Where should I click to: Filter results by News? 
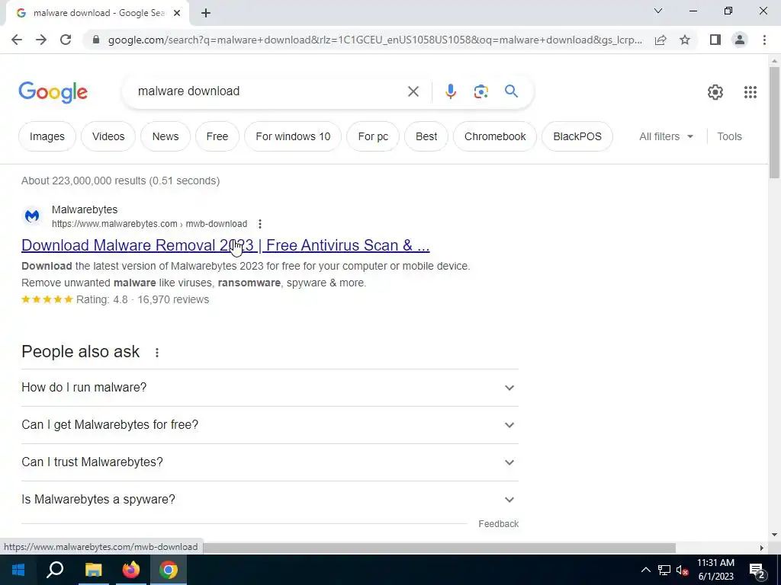166,136
